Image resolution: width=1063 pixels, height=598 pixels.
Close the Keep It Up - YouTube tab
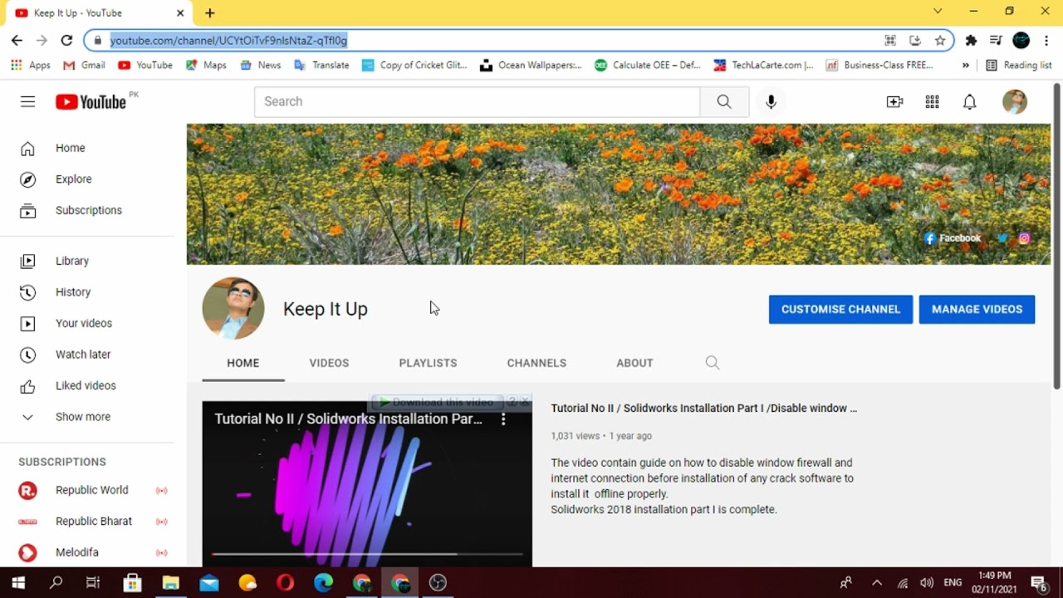tap(180, 12)
